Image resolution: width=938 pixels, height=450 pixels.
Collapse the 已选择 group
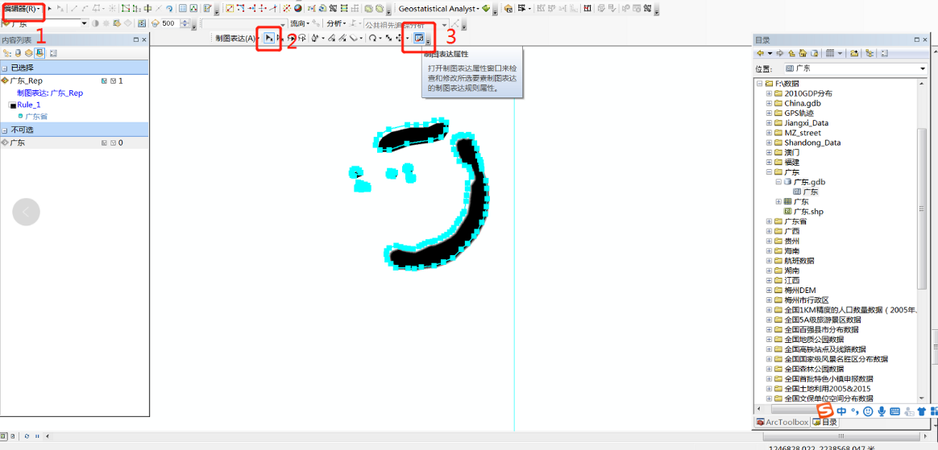click(x=5, y=68)
